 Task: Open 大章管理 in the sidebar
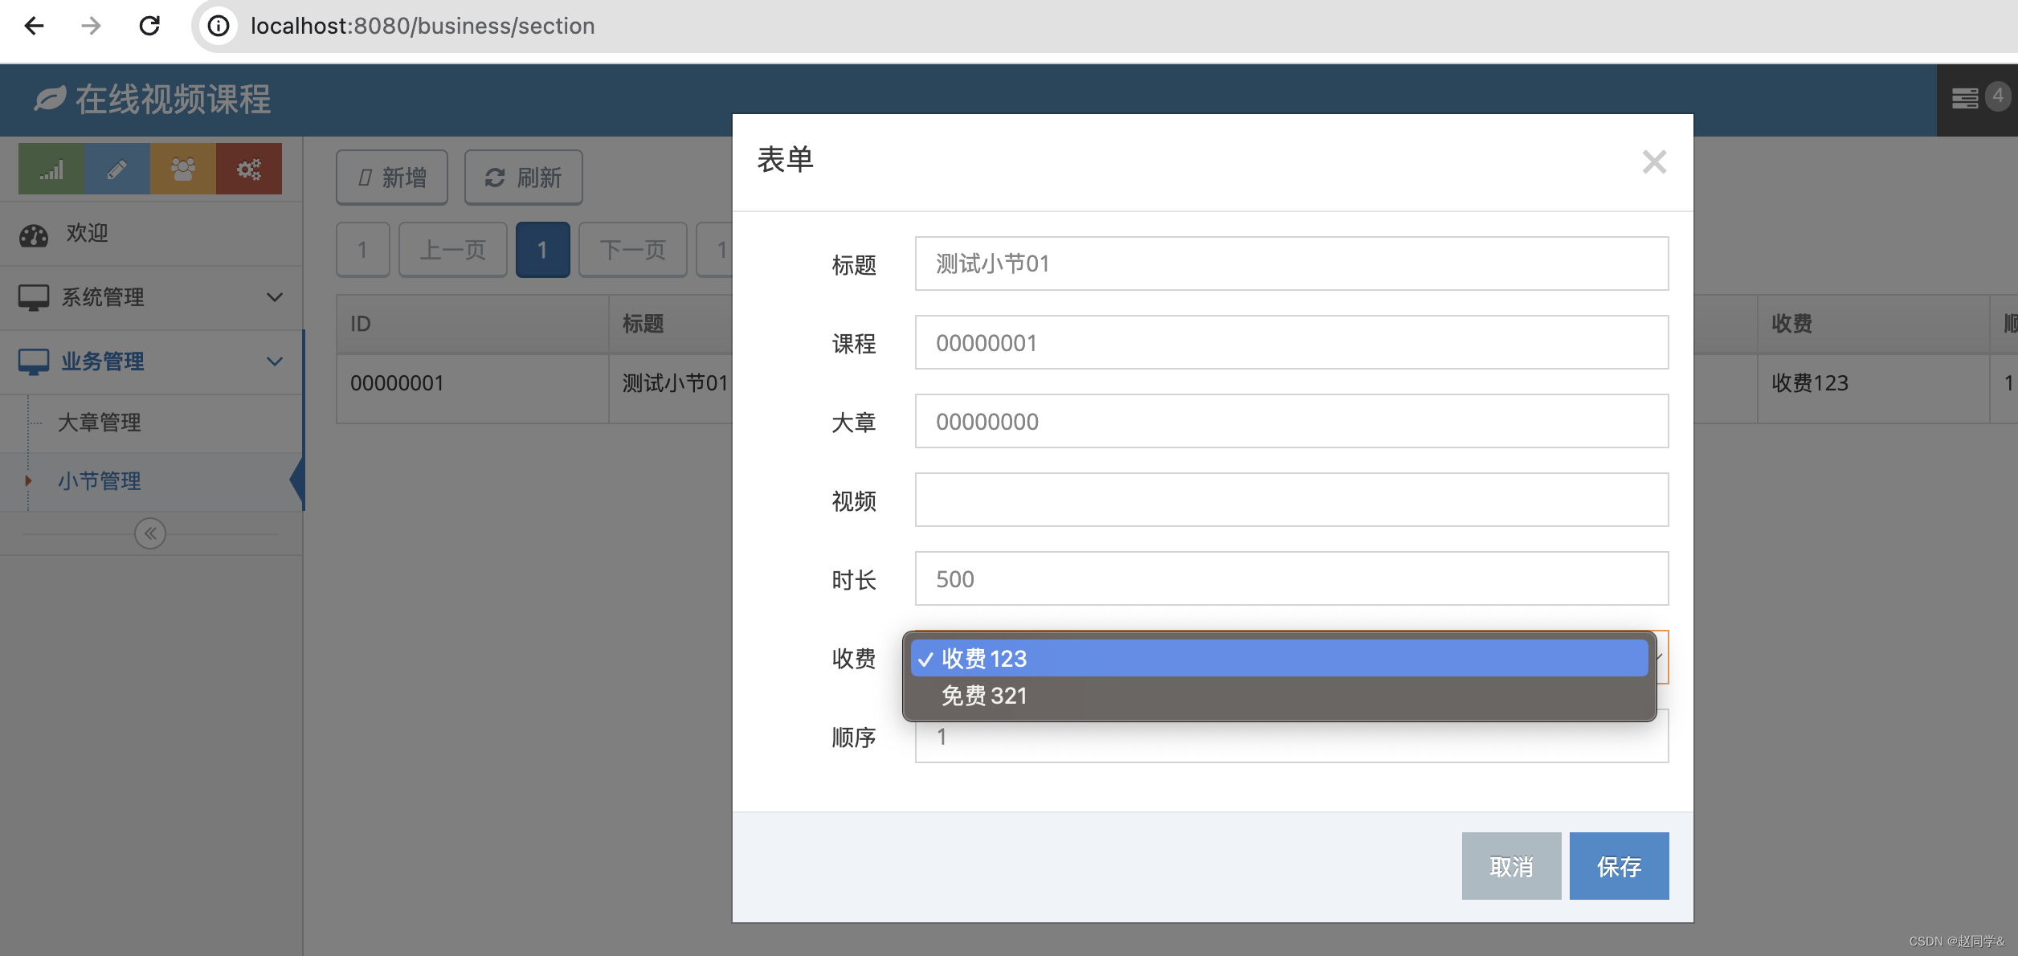(x=100, y=423)
